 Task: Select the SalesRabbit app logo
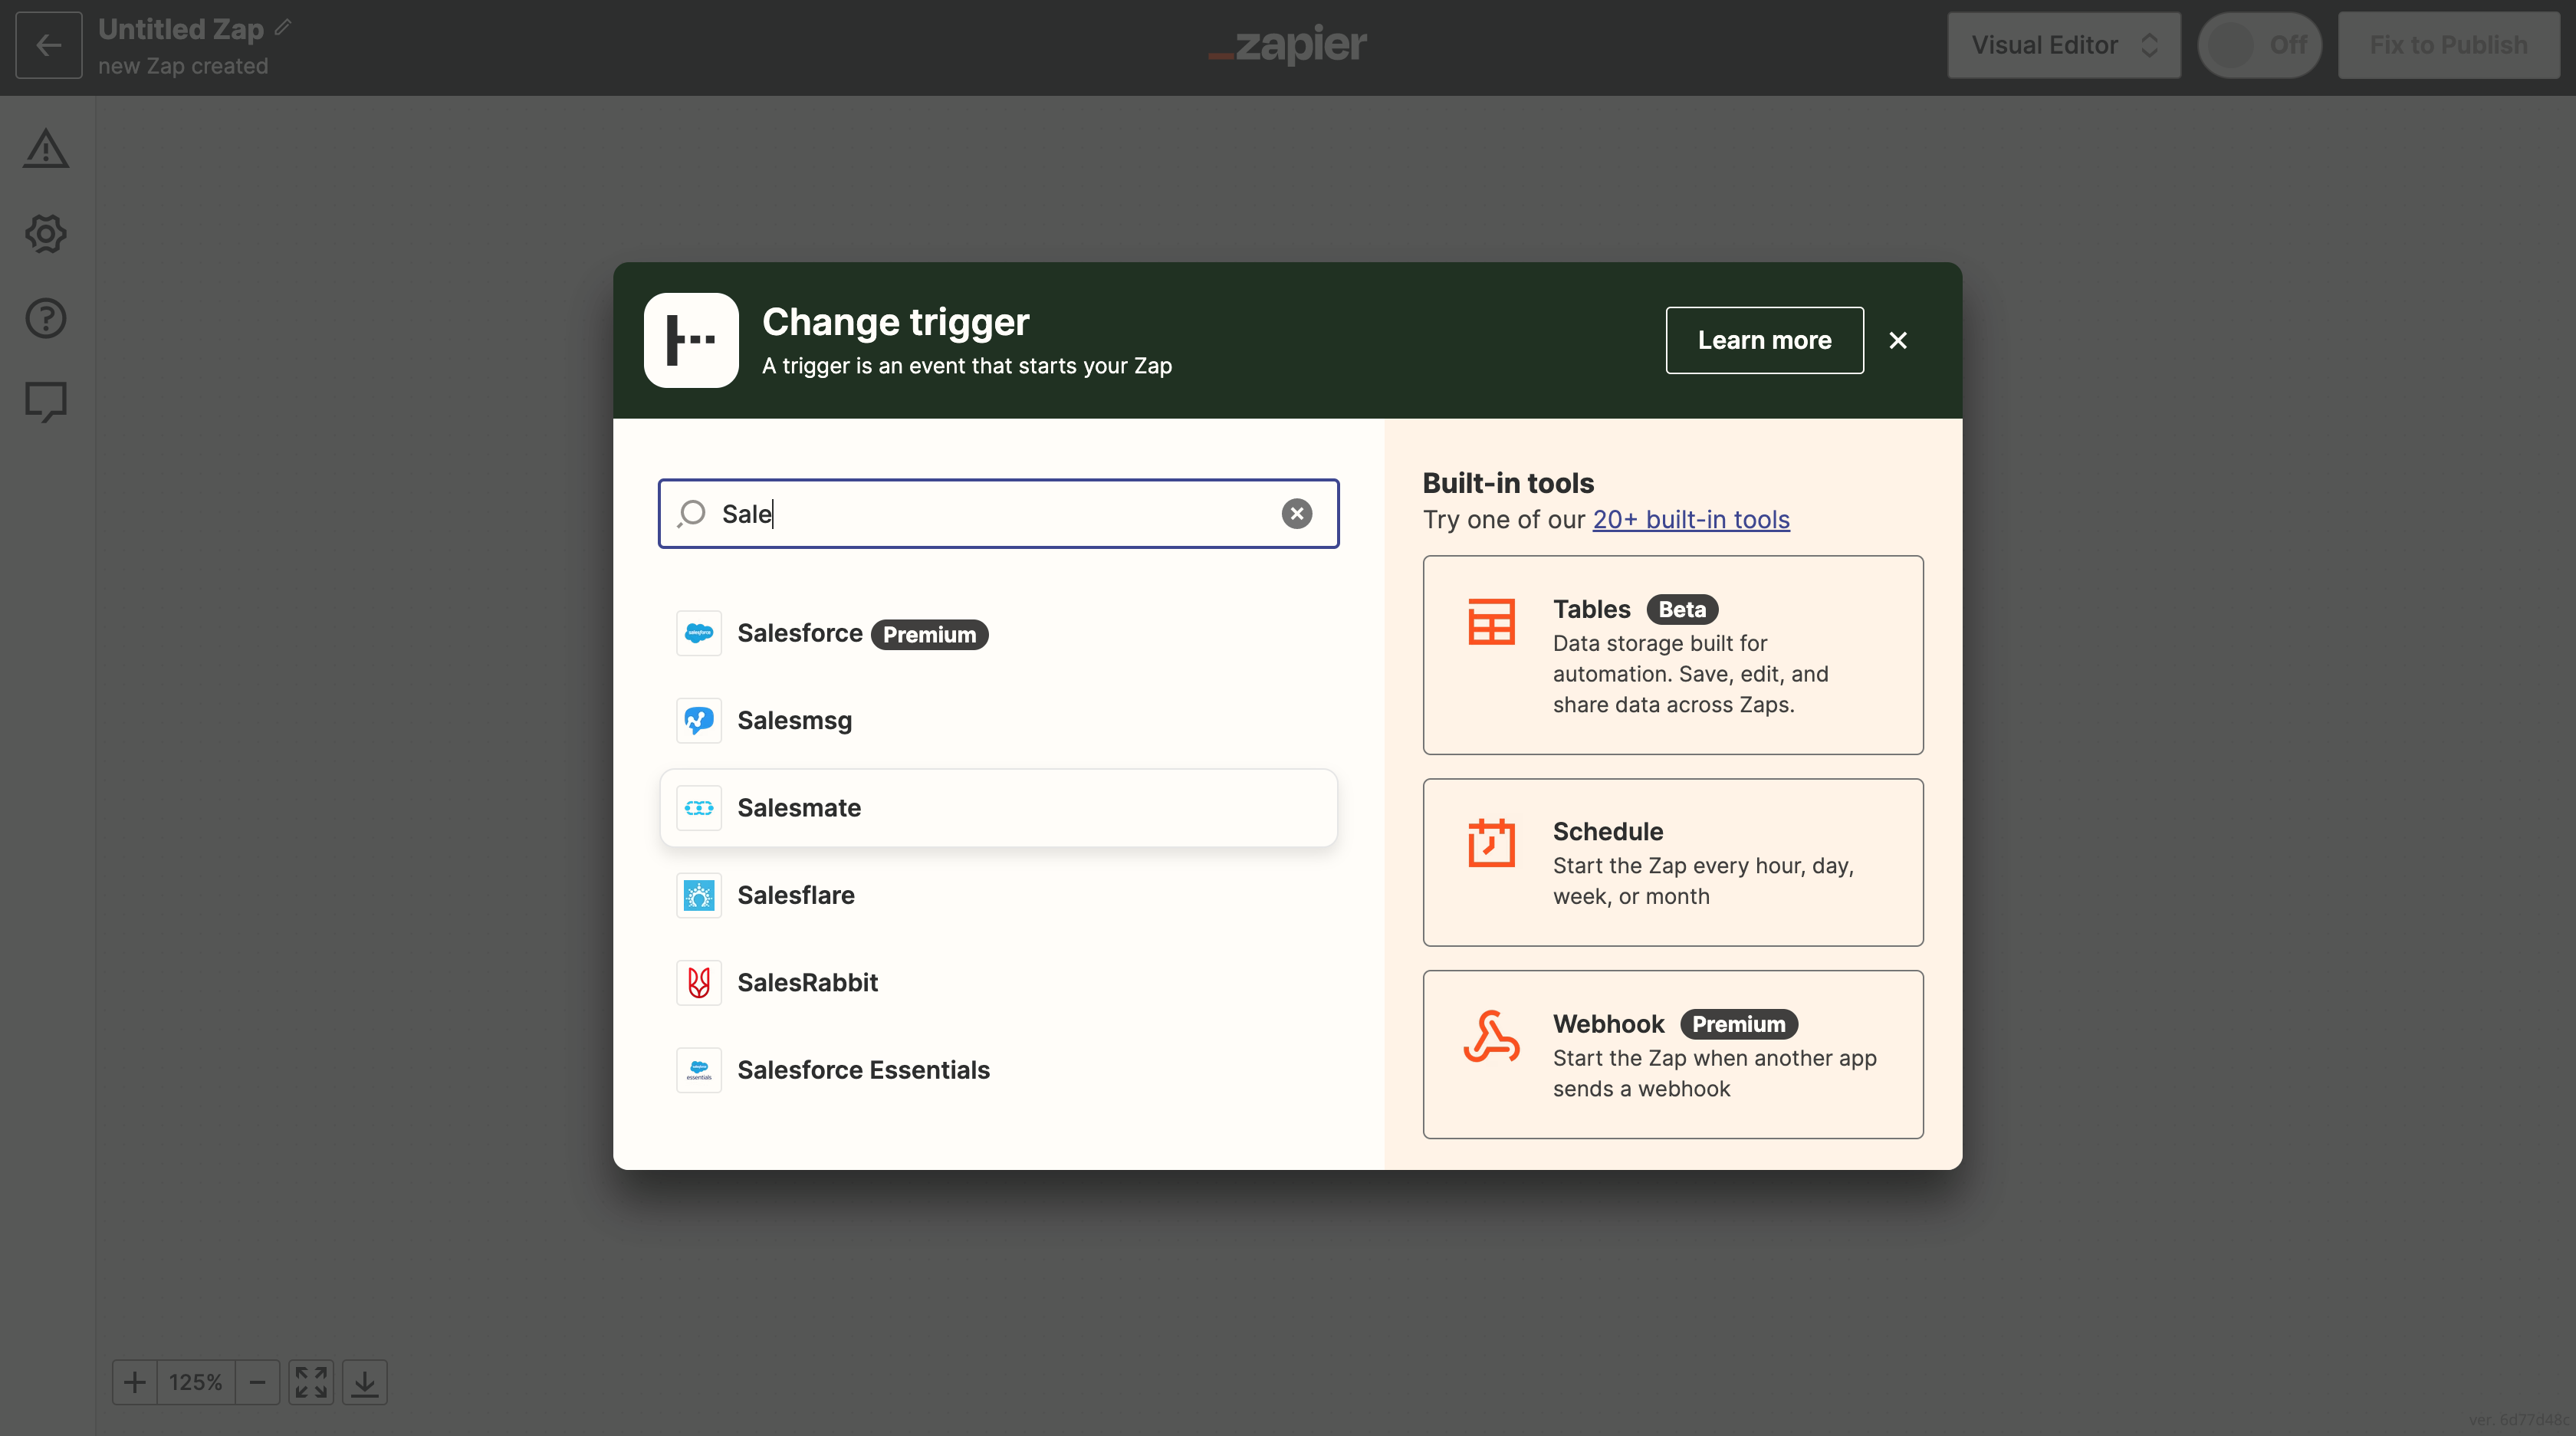[x=699, y=982]
